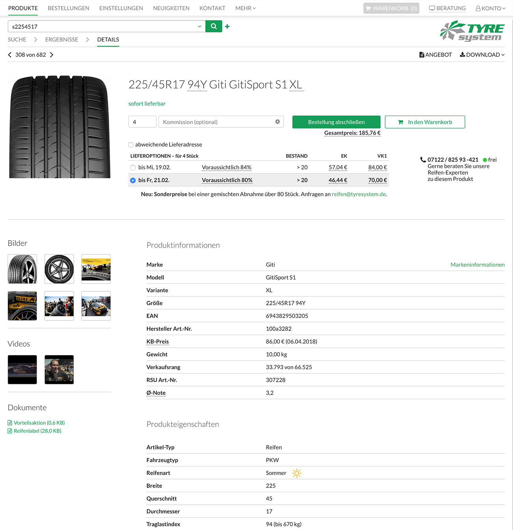
Task: Click the sun icon next to Sommer
Action: tap(296, 473)
